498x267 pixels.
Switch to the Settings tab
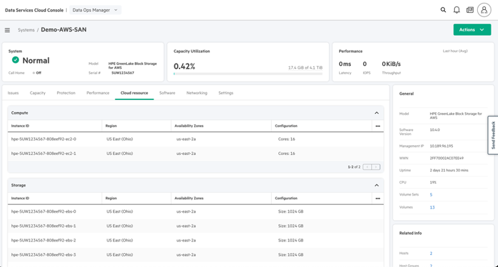[226, 93]
